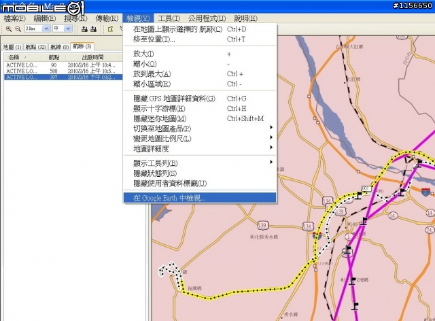Expand 地圖詳細度 submenu

pyautogui.click(x=200, y=148)
